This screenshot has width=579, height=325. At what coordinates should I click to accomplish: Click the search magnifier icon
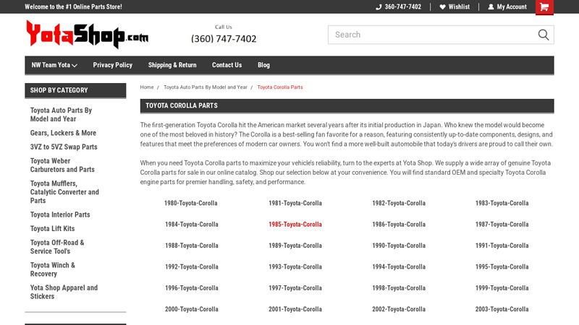544,35
